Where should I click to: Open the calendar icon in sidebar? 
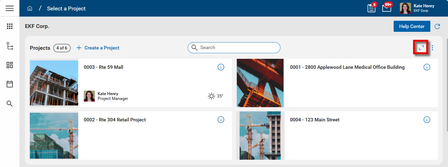(x=10, y=84)
